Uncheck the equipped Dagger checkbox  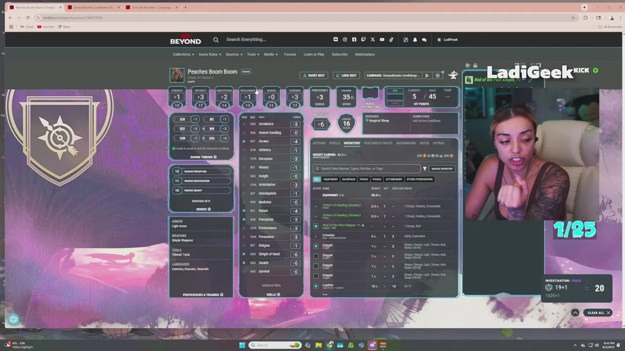point(316,246)
